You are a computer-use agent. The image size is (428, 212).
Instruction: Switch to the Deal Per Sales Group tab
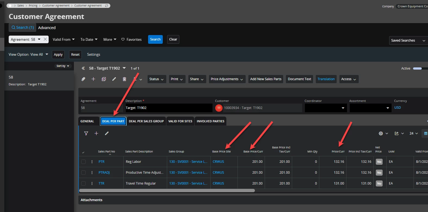coord(146,121)
